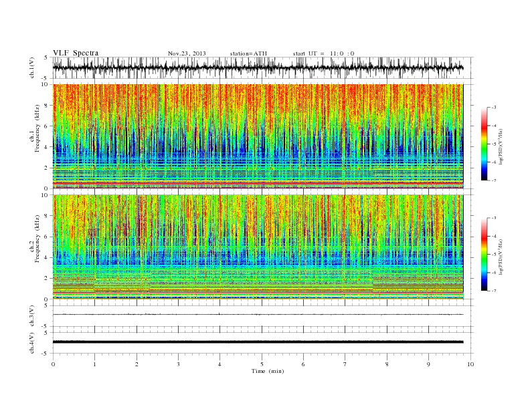Click the ch.1 "Frequency (kHz)" axis label
The width and height of the screenshot is (530, 409).
37,128
